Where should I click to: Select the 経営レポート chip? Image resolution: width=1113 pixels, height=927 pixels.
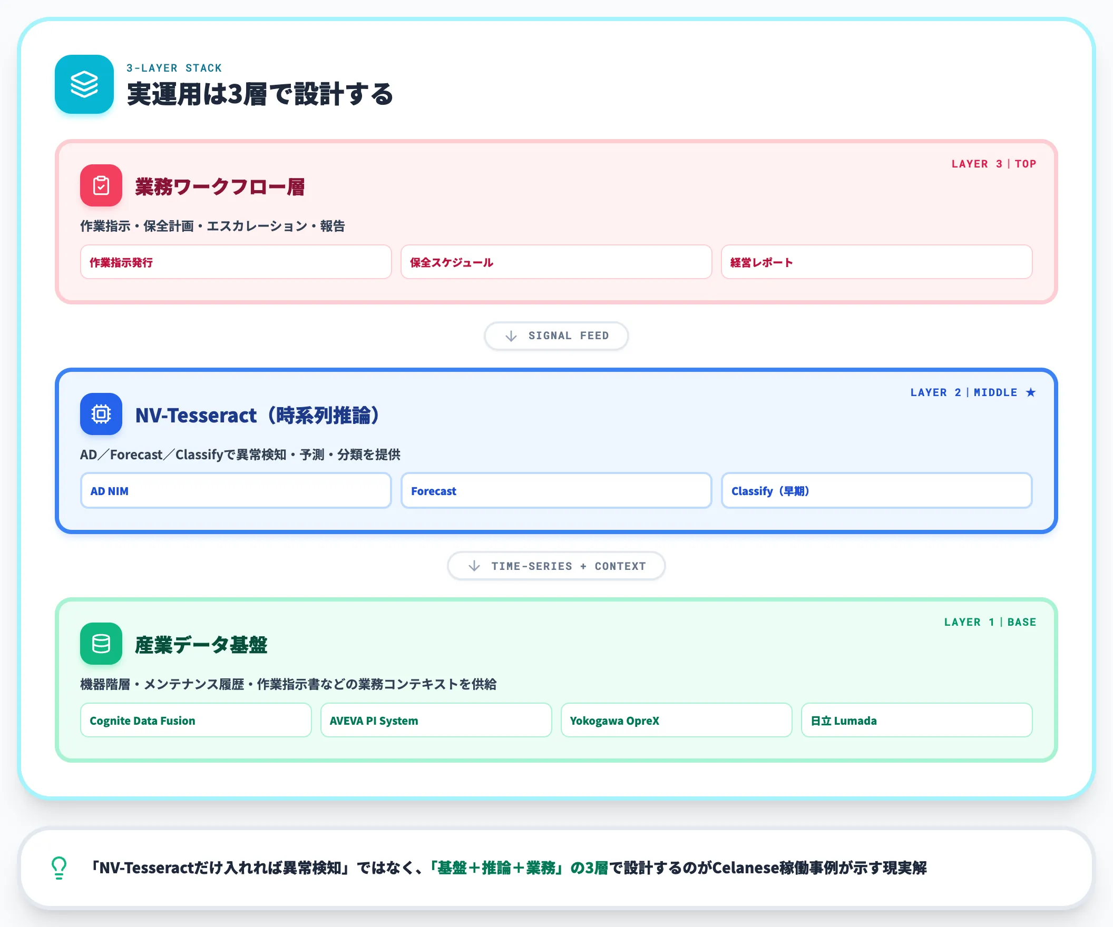click(876, 262)
